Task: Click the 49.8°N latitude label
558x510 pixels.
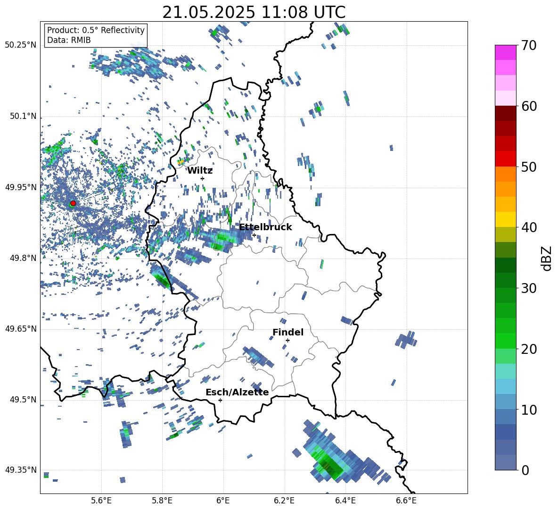Action: click(x=23, y=258)
